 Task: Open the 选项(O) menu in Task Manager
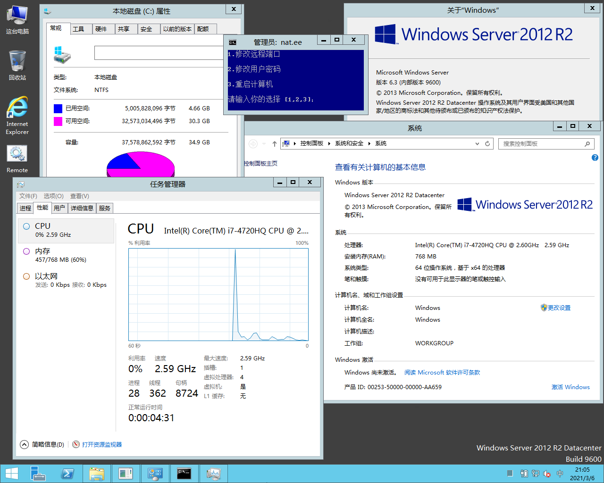click(x=53, y=196)
